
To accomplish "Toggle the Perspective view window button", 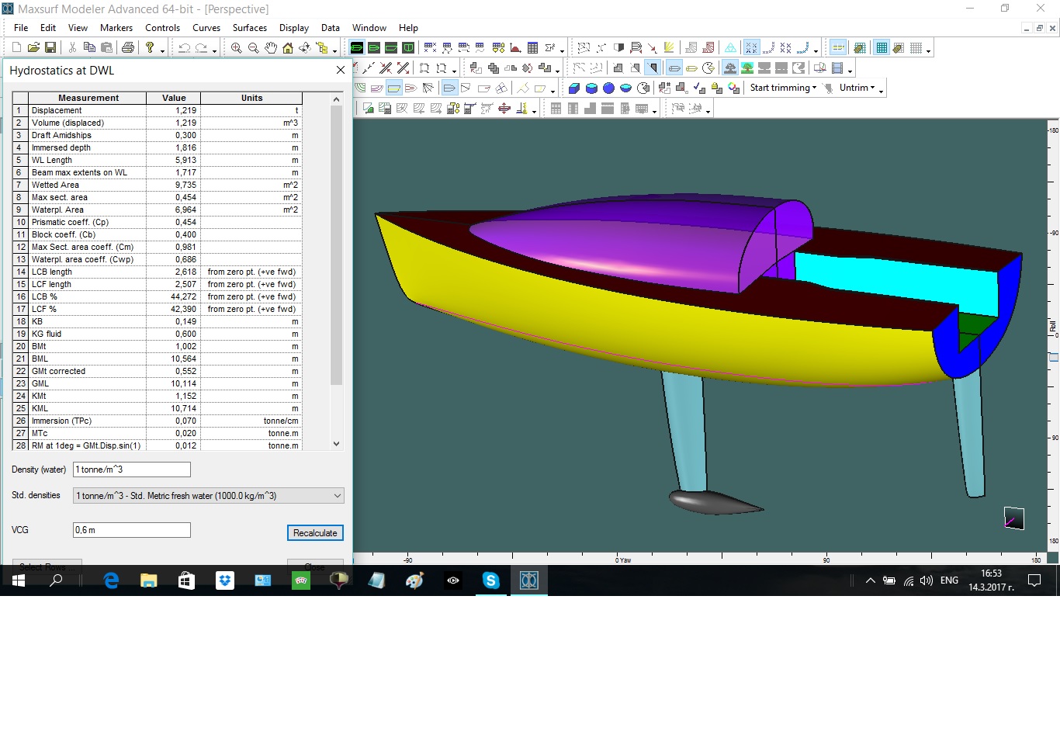I will tap(357, 48).
